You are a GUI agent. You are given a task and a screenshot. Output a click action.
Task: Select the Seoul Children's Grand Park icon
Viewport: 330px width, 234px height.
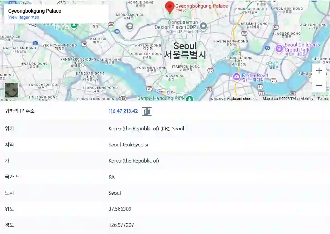tap(279, 49)
